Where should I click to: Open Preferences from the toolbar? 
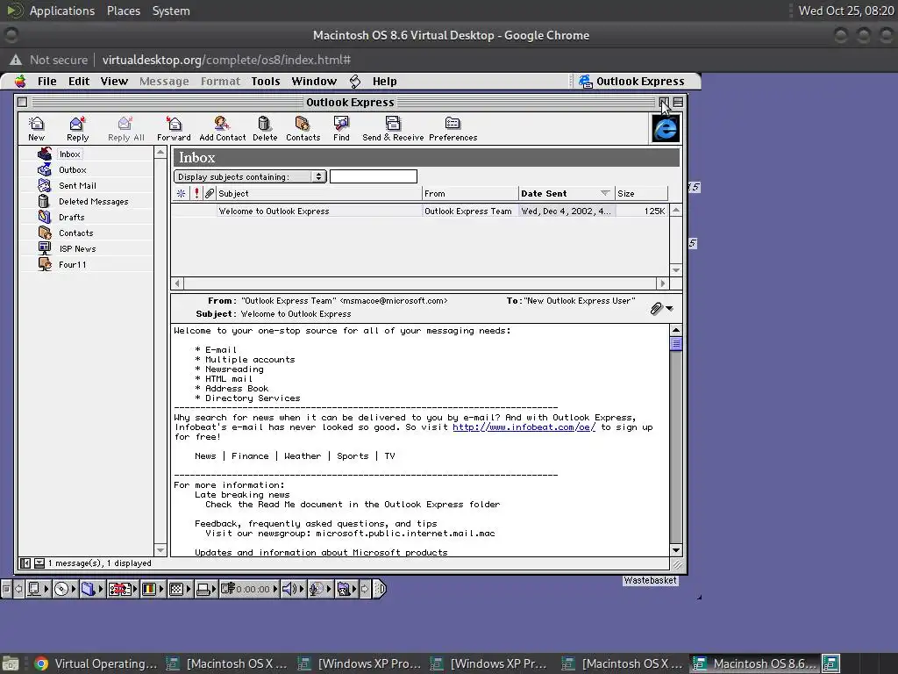[453, 128]
